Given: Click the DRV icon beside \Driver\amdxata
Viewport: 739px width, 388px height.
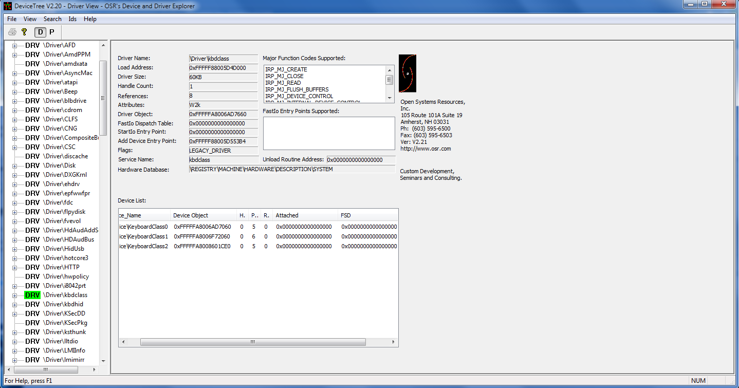Looking at the screenshot, I should click(32, 64).
